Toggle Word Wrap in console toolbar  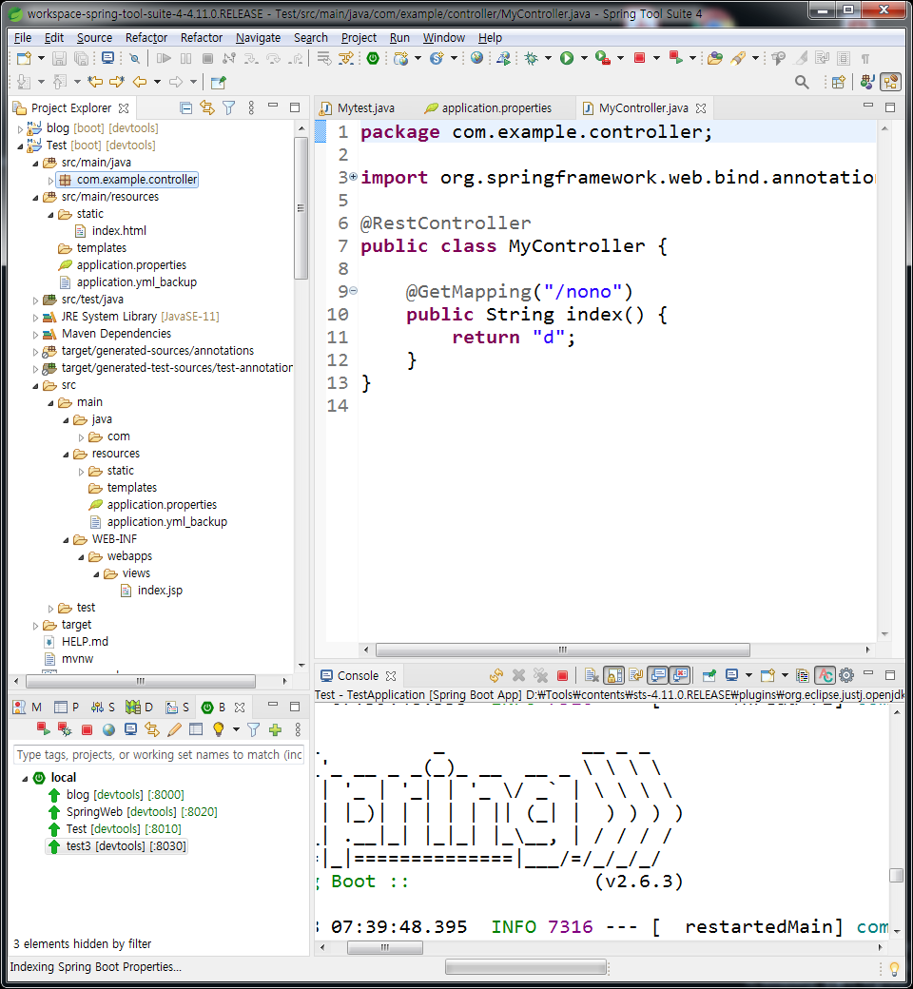[x=636, y=675]
